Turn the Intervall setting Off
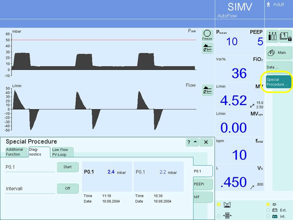This screenshot has width=293, height=220. point(68,189)
